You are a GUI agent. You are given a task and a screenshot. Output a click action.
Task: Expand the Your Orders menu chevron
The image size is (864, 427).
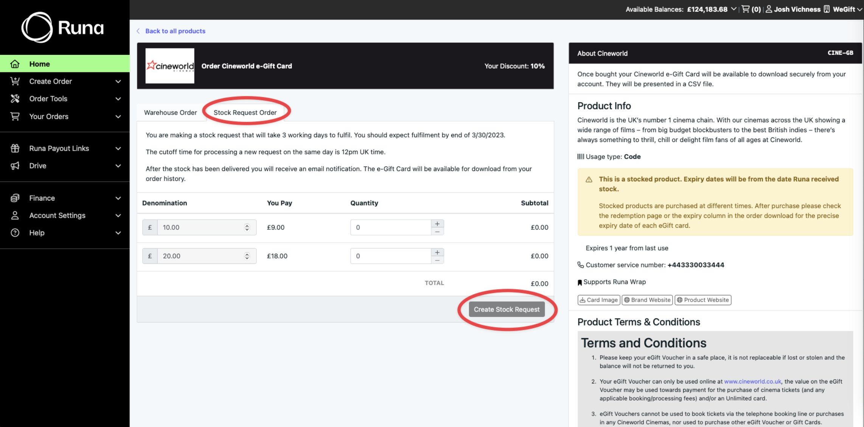[x=118, y=117]
